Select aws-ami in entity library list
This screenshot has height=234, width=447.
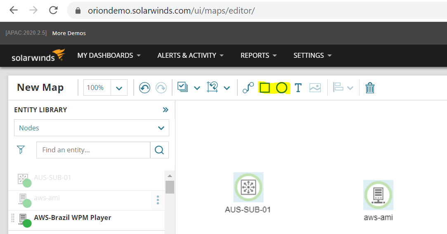coord(47,198)
